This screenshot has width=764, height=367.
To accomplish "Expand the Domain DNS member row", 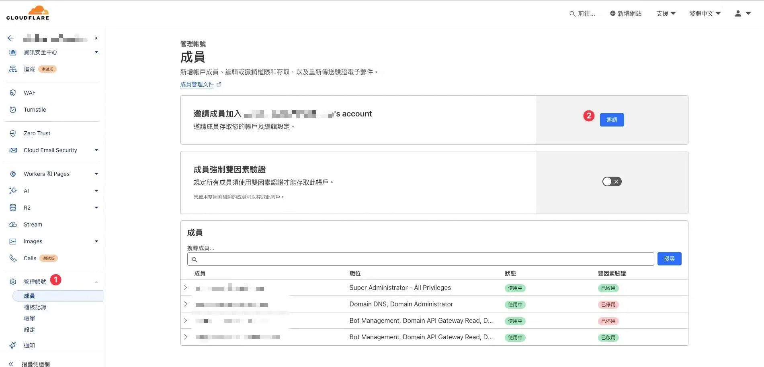I will [185, 304].
